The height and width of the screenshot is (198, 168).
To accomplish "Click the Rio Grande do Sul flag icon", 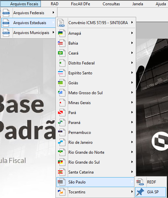I will click(62, 162).
